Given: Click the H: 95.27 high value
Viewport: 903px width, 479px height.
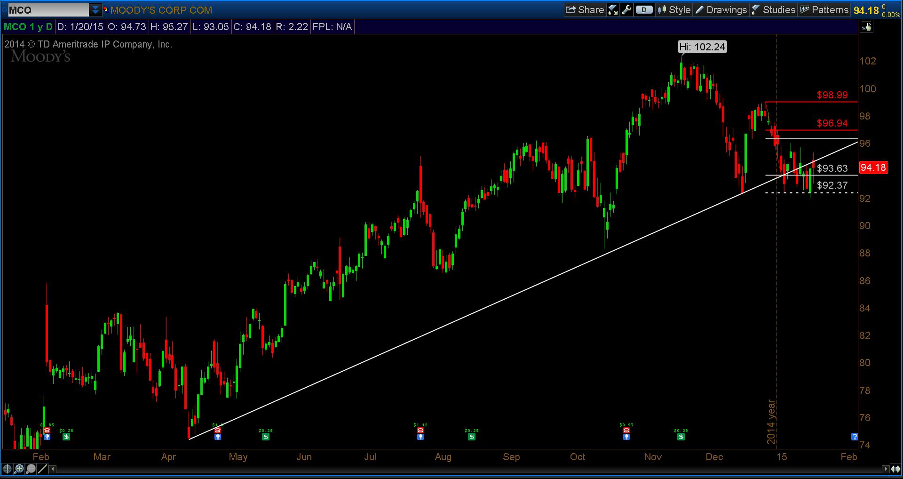Looking at the screenshot, I should pyautogui.click(x=169, y=27).
